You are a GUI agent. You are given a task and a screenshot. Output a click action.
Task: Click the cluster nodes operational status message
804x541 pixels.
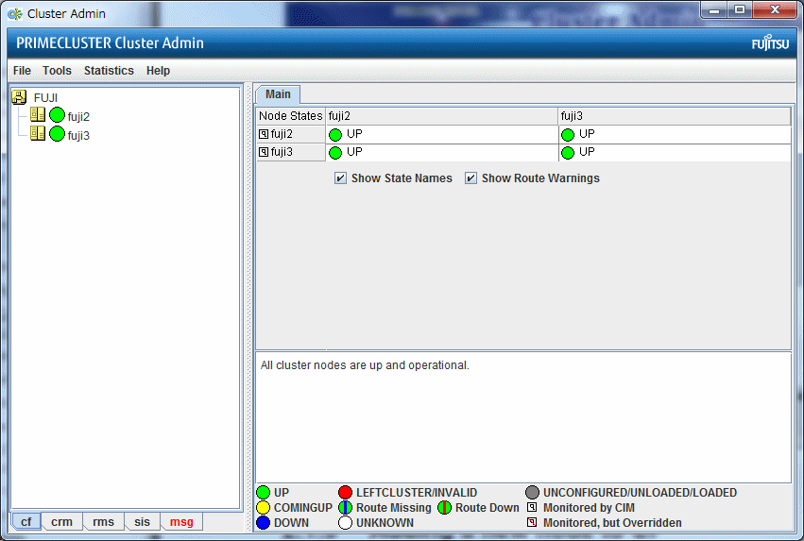(x=365, y=365)
